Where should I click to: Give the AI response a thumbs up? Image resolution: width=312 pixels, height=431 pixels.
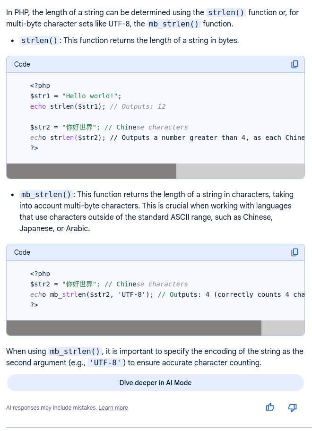coord(270,407)
